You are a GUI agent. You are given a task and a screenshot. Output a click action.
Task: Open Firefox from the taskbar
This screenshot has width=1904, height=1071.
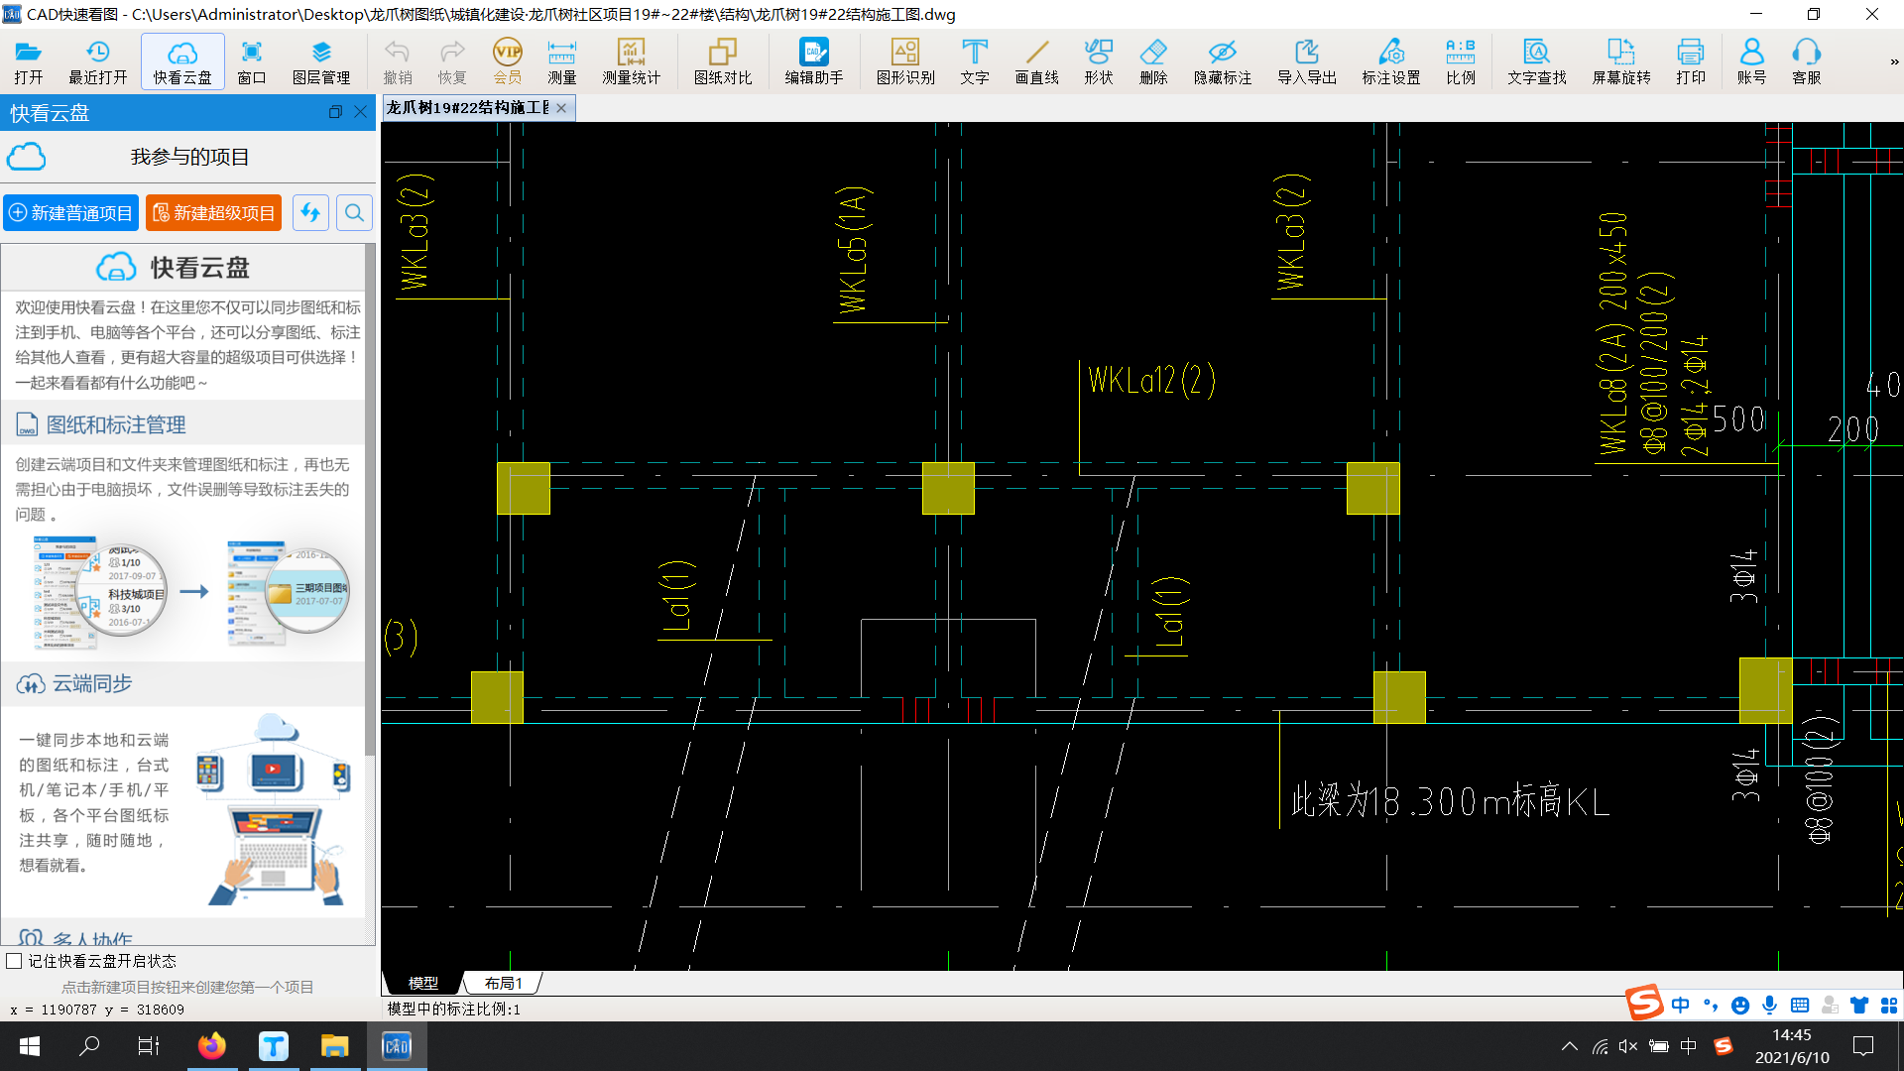tap(211, 1046)
